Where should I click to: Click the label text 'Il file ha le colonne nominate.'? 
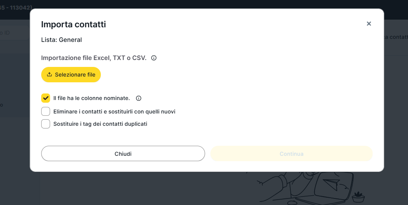92,98
